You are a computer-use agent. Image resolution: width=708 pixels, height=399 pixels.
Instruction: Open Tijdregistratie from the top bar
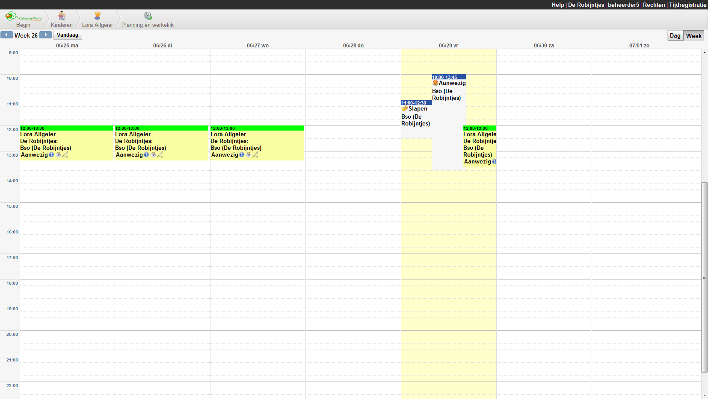[x=687, y=5]
